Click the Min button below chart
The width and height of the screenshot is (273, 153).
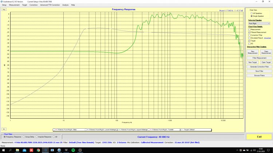pos(4,129)
